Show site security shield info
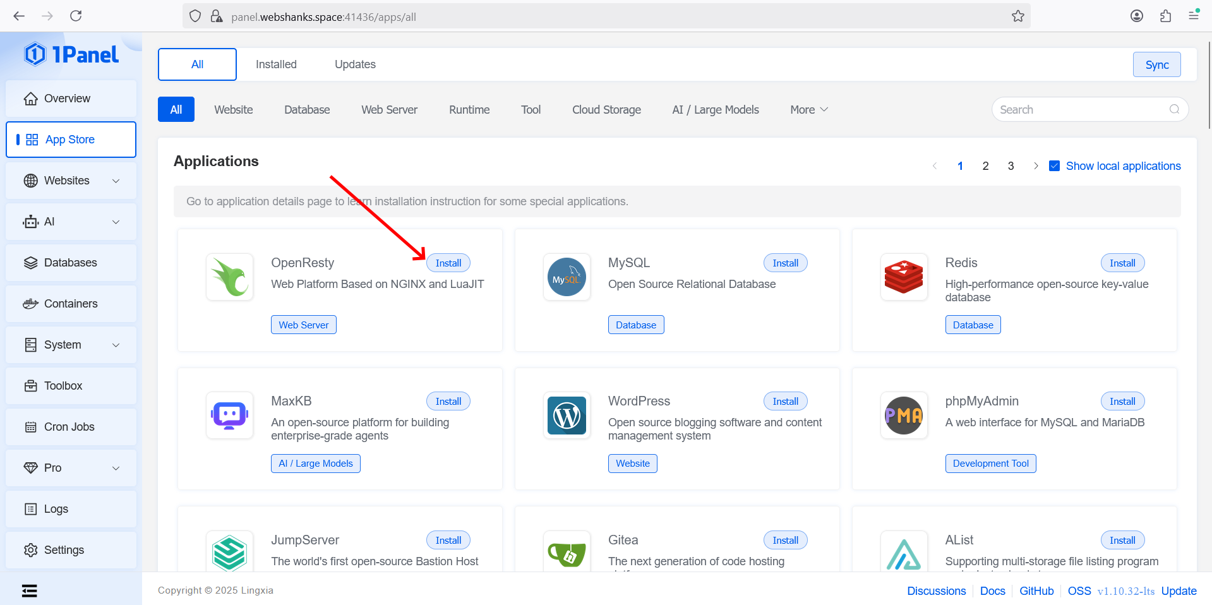 pyautogui.click(x=195, y=16)
